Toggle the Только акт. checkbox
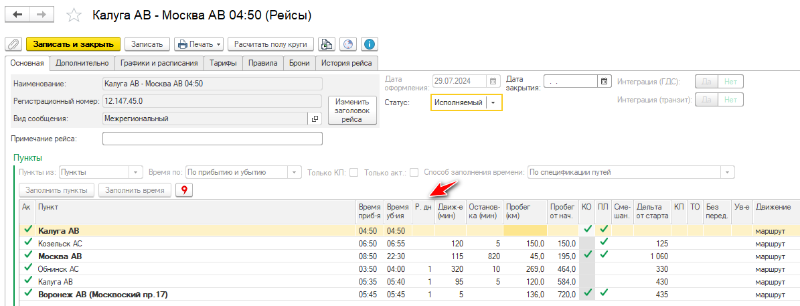The height and width of the screenshot is (306, 800). point(414,172)
